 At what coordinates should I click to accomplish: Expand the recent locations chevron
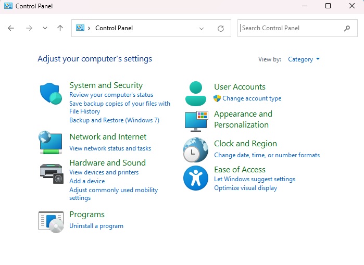coord(45,28)
